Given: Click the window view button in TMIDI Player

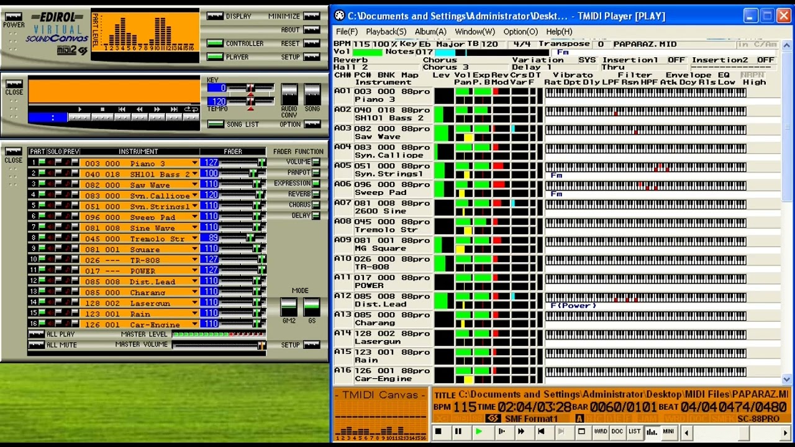Looking at the screenshot, I should (x=581, y=432).
